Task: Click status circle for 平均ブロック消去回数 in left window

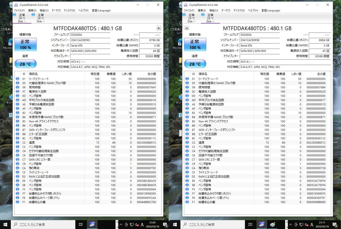Action: click(17, 100)
